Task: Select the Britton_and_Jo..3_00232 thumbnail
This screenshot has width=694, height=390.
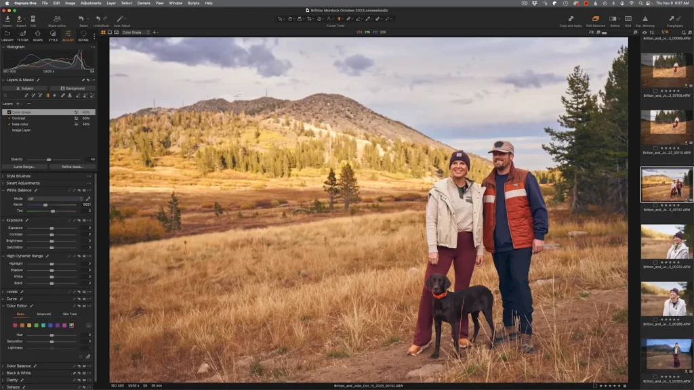Action: (x=667, y=242)
